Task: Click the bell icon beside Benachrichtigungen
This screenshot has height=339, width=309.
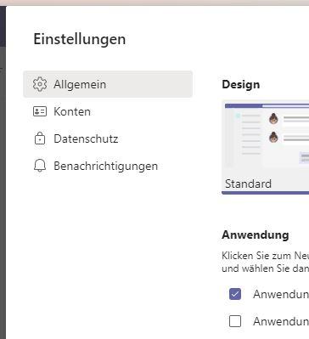Action: [40, 166]
